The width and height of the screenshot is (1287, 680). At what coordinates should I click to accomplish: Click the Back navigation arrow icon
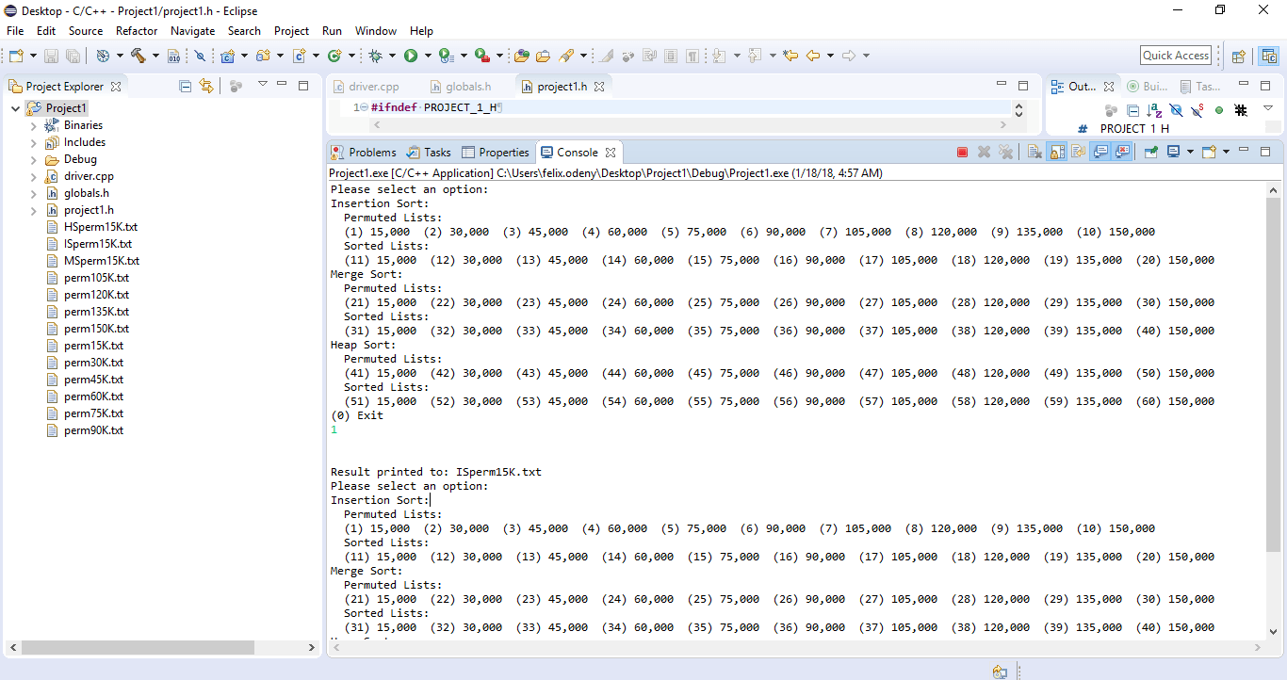click(x=813, y=56)
